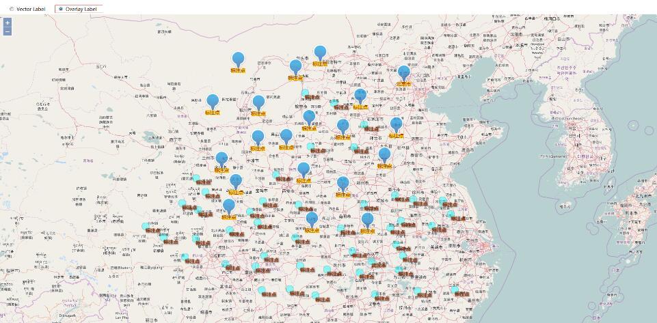The image size is (657, 323).
Task: Click the blue pin marking 北京市
Action: 404,72
